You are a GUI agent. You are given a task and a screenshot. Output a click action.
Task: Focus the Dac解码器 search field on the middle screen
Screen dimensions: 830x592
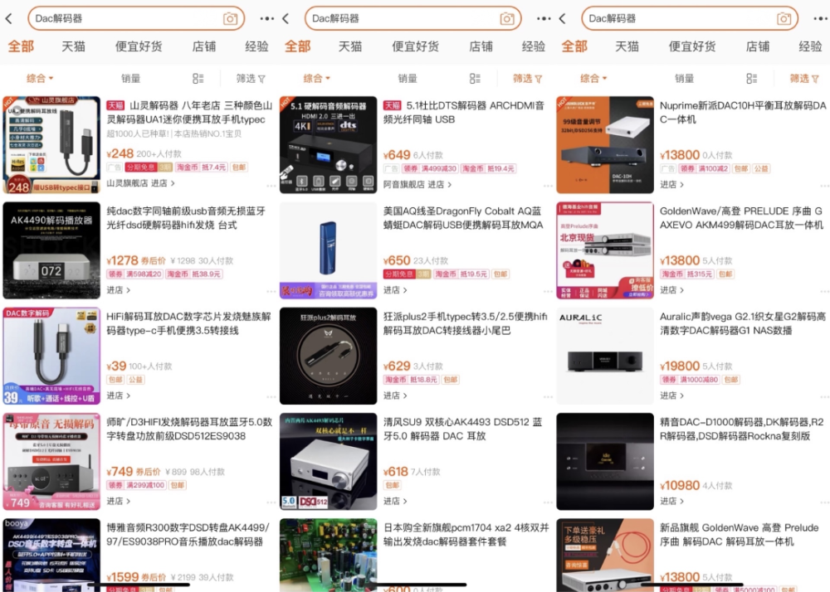pos(413,18)
